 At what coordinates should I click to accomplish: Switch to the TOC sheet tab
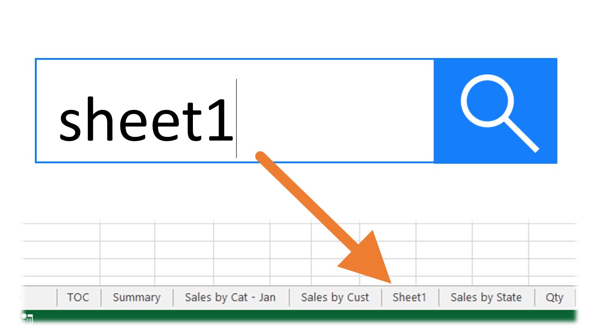click(x=78, y=297)
